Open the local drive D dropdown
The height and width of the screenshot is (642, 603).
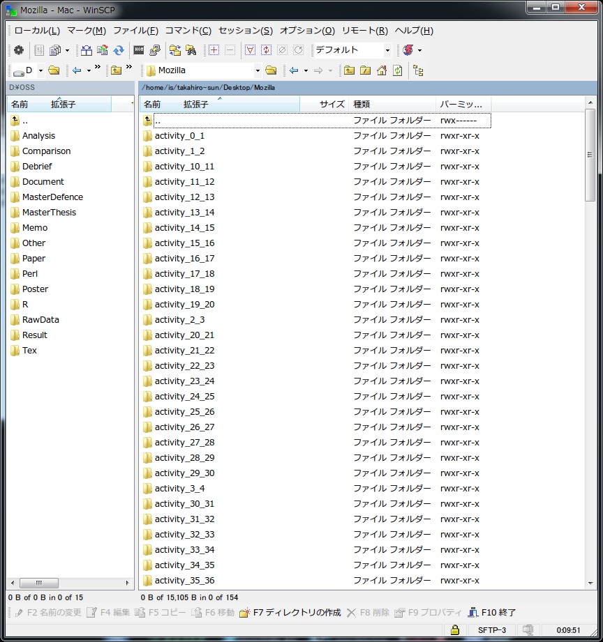tap(40, 71)
